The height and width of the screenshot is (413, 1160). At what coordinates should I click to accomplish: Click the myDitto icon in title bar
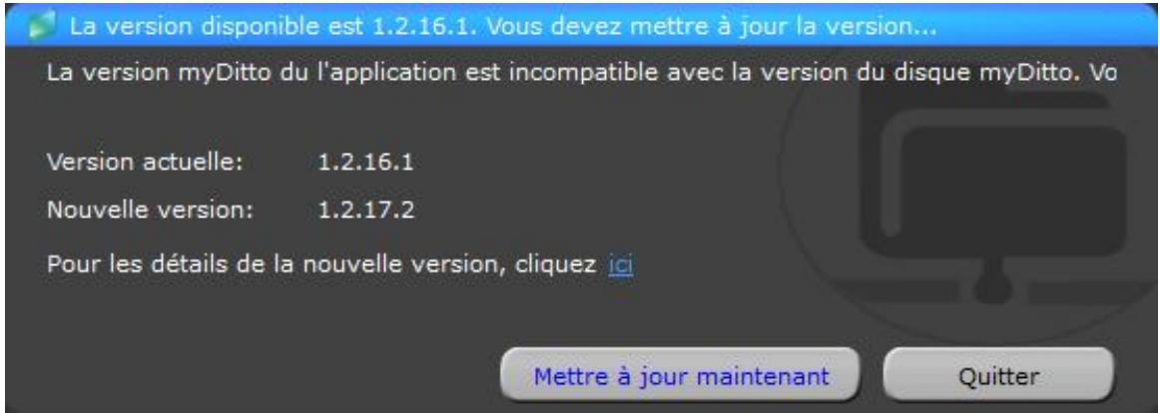point(42,29)
